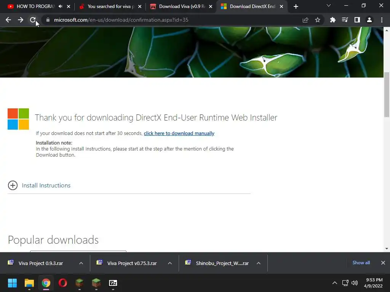390x292 pixels.
Task: Expand the Install Instructions section
Action: [x=46, y=186]
